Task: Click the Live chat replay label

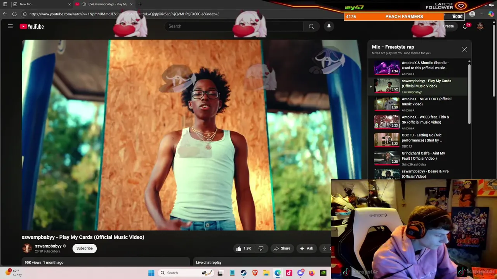Action: 209,262
